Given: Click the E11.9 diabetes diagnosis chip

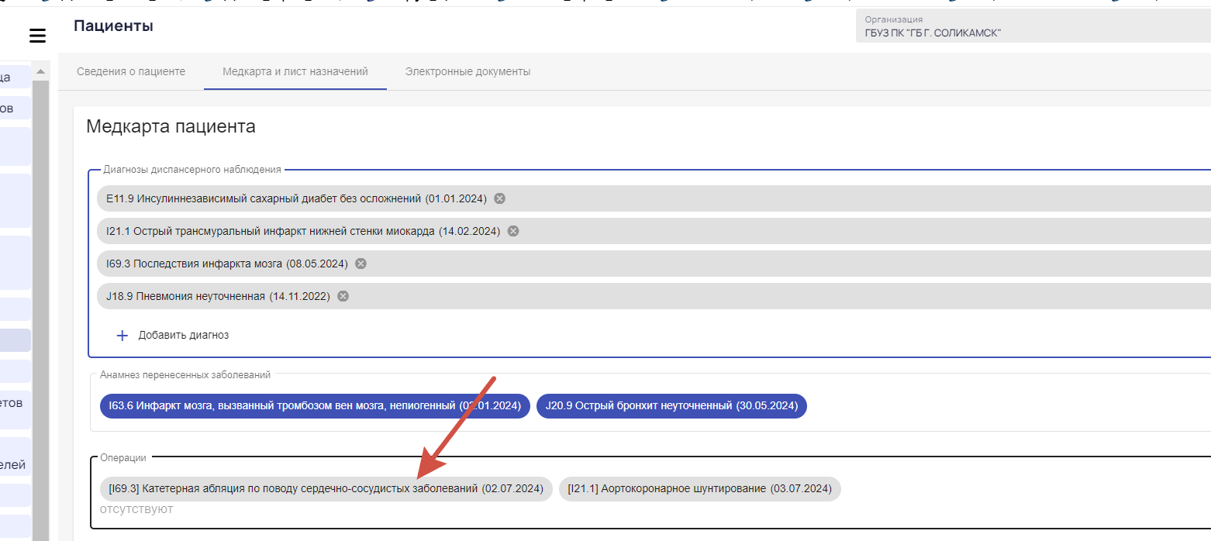Looking at the screenshot, I should [x=654, y=198].
